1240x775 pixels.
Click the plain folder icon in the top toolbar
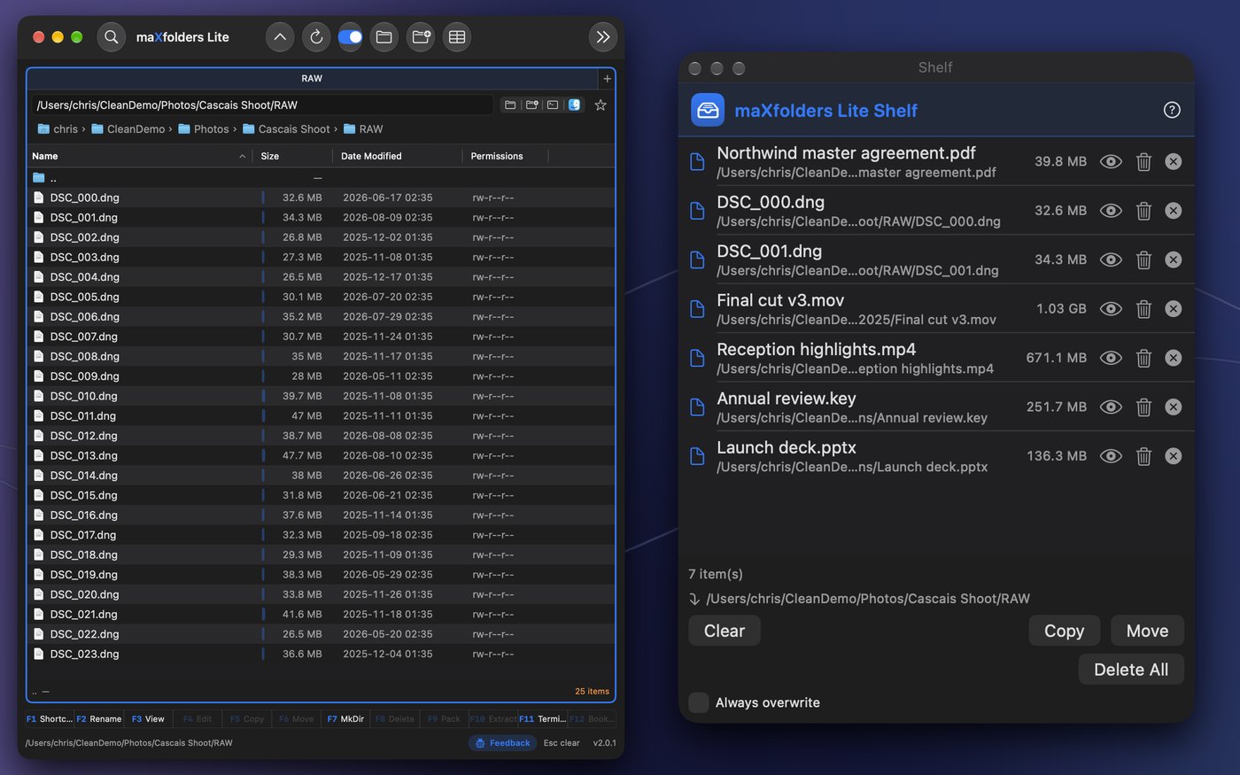(384, 37)
